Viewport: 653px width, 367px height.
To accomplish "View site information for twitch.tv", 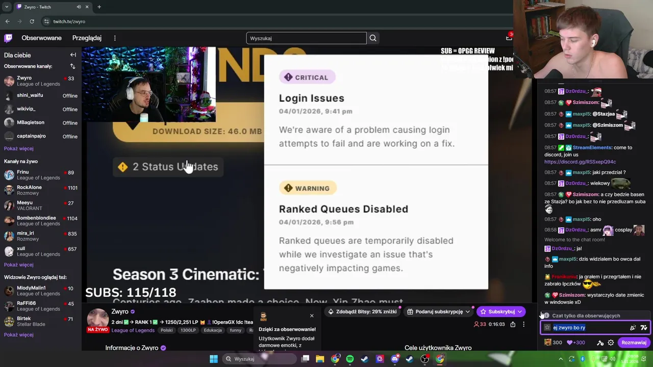I will [46, 21].
